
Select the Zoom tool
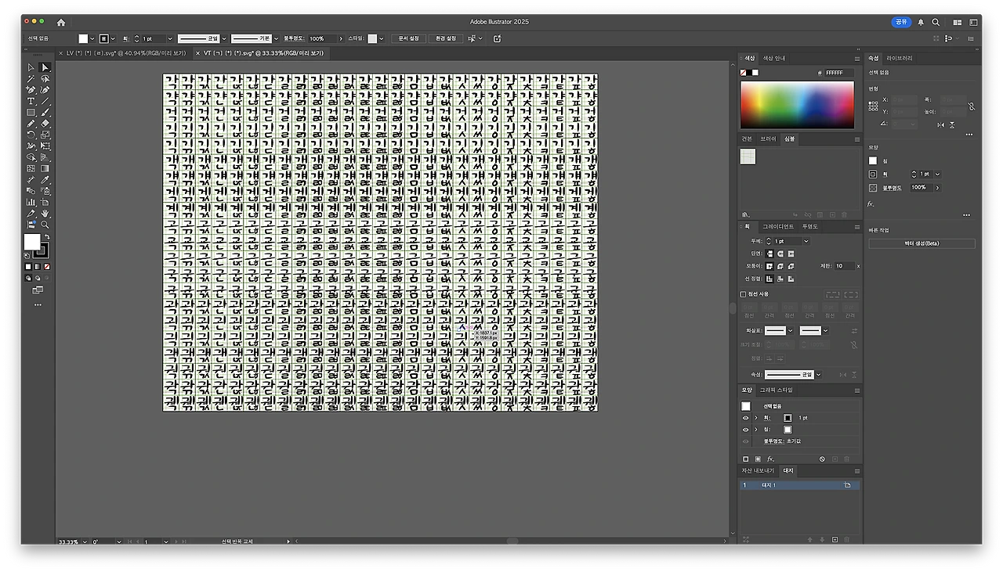point(45,224)
